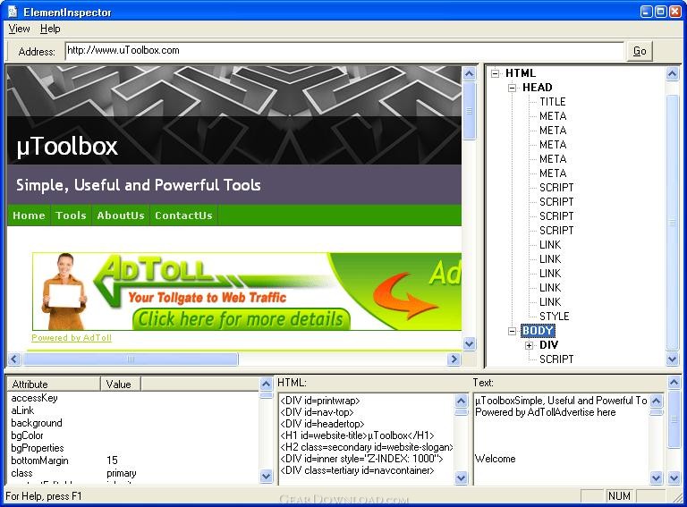This screenshot has height=507, width=687.
Task: Collapse the BODY tree node
Action: 512,331
